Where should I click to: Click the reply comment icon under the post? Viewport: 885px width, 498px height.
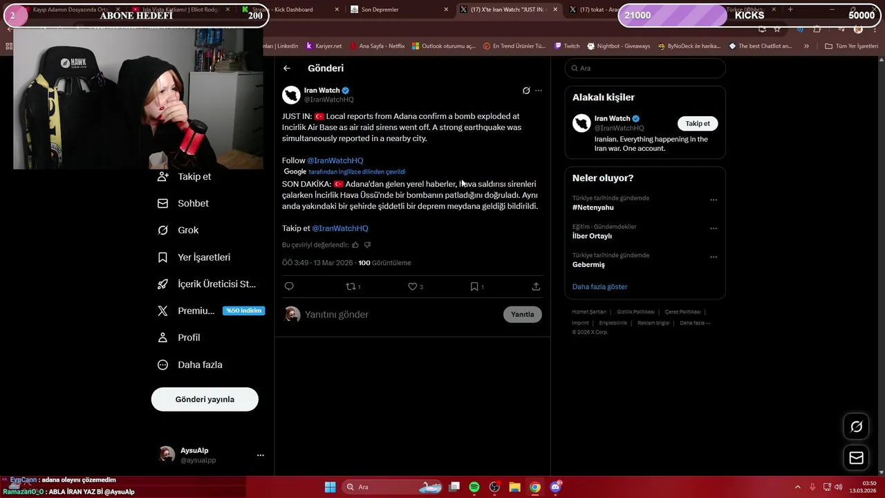(289, 286)
